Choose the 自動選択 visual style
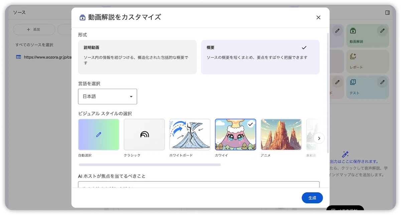Screen dimensions: 401x215 pyautogui.click(x=99, y=135)
